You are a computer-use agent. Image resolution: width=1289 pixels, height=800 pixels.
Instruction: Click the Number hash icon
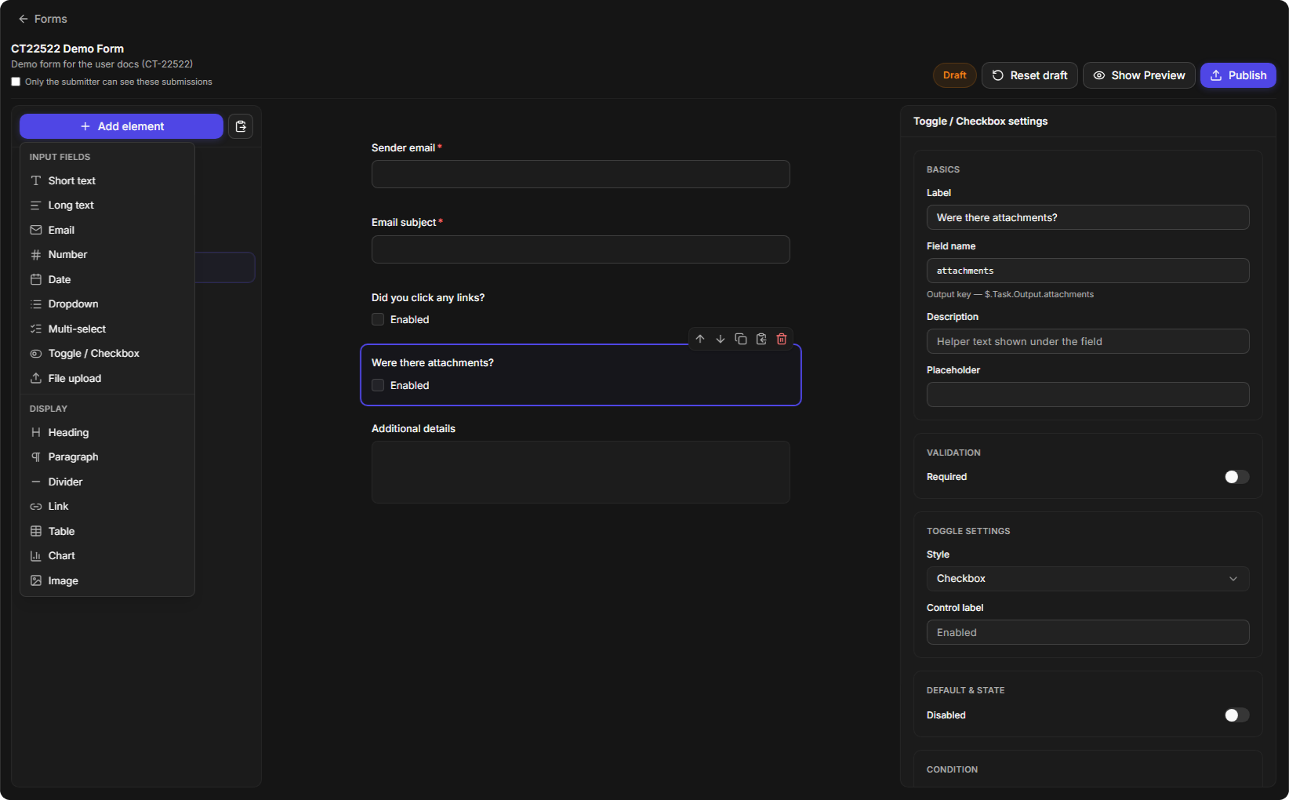click(x=36, y=255)
